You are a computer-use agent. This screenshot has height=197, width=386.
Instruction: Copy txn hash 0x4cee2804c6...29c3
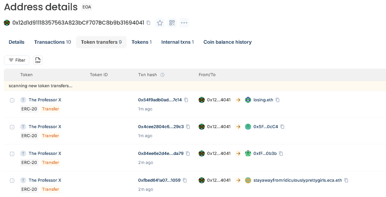tap(188, 127)
